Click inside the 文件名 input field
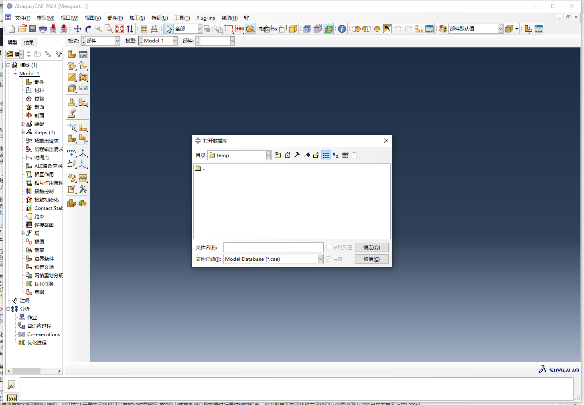Image resolution: width=584 pixels, height=405 pixels. tap(273, 247)
